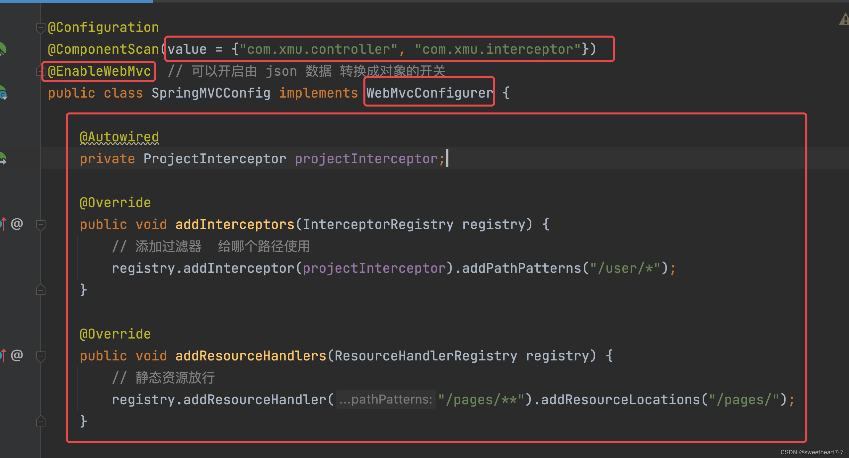Click implements-method gutter icon beside addResourceHandlers
This screenshot has width=849, height=458.
point(3,355)
